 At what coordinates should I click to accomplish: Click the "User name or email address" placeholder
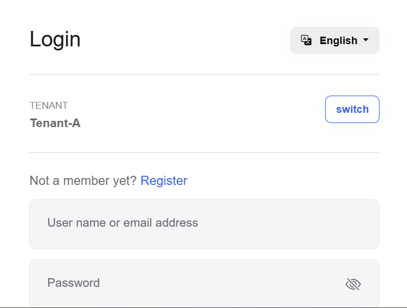point(123,223)
